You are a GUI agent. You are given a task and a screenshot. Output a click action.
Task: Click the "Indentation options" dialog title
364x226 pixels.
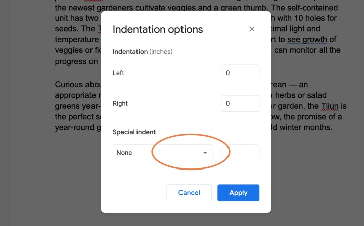pyautogui.click(x=158, y=29)
